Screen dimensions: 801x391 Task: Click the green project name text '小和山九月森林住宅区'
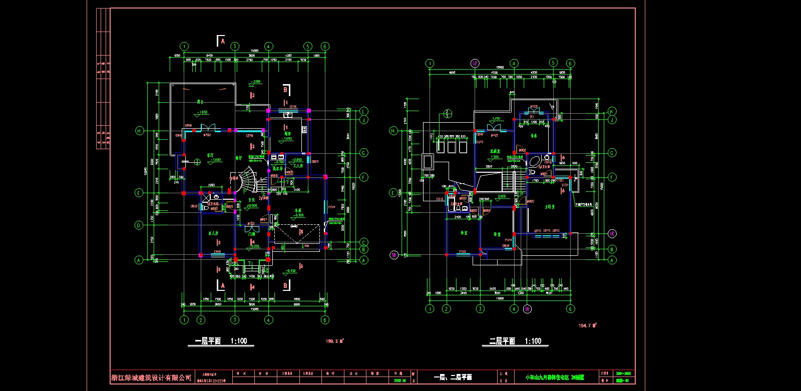[x=548, y=377]
